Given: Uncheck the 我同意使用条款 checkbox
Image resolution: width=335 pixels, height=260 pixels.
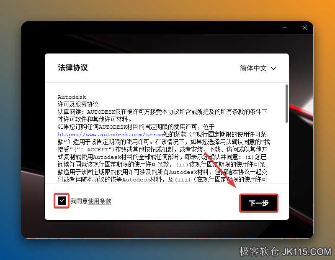Looking at the screenshot, I should (x=62, y=201).
